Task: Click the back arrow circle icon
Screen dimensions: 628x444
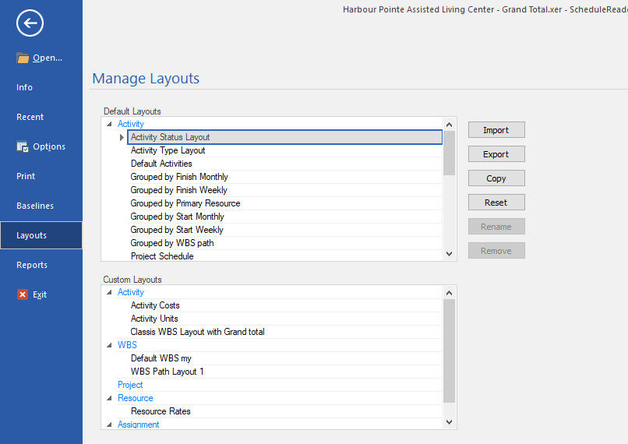Action: pos(30,23)
